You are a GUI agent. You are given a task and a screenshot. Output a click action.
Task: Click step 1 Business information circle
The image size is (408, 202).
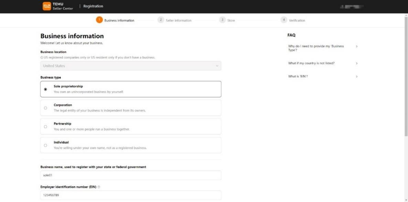pyautogui.click(x=99, y=20)
